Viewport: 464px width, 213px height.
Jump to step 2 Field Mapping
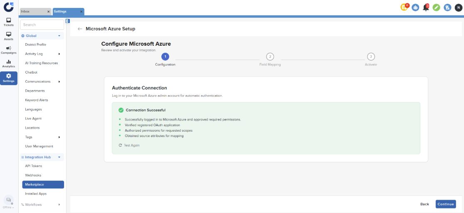[270, 57]
